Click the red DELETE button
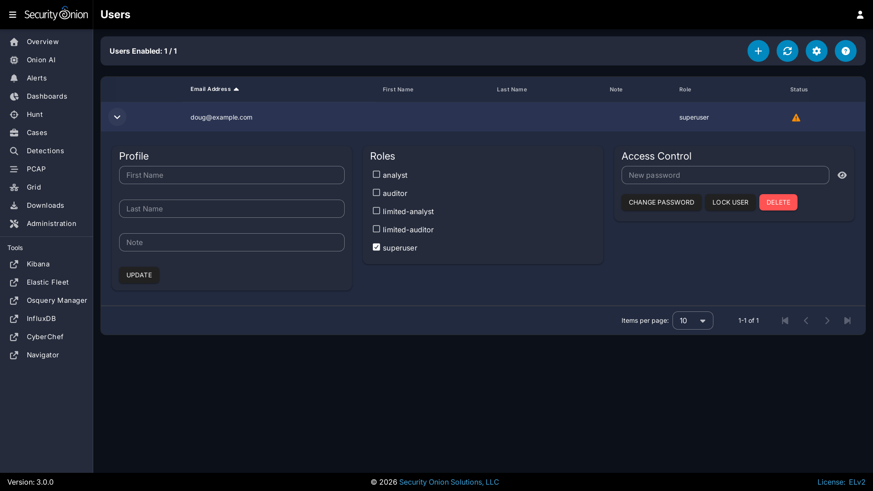This screenshot has height=491, width=873. click(778, 202)
